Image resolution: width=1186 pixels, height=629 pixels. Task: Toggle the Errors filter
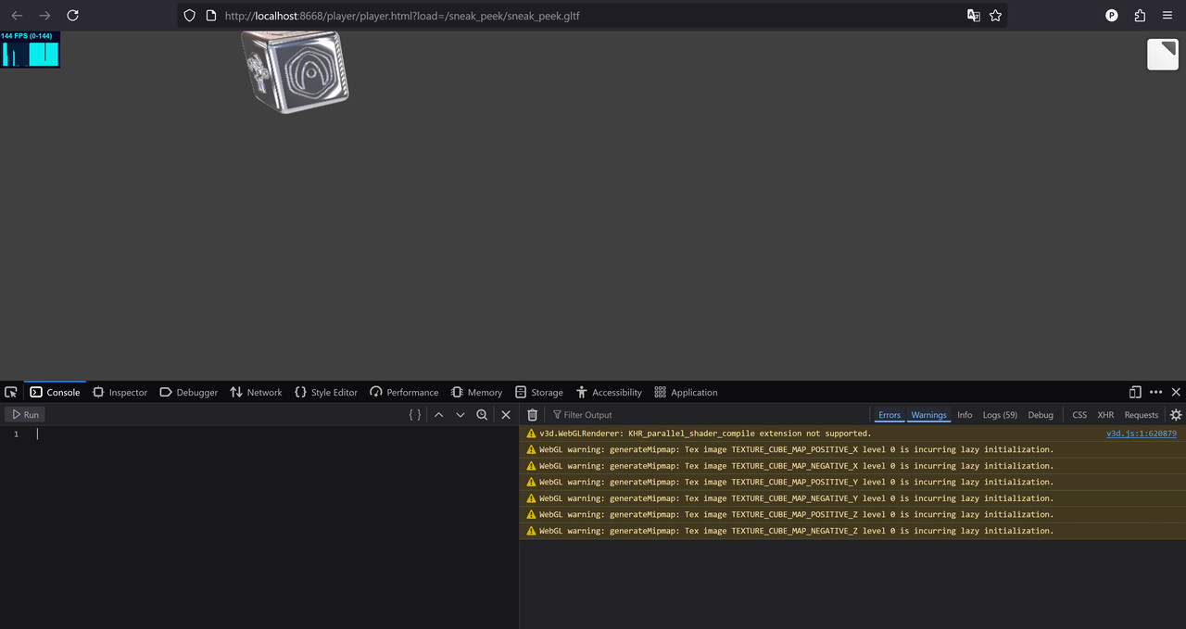[x=889, y=415]
